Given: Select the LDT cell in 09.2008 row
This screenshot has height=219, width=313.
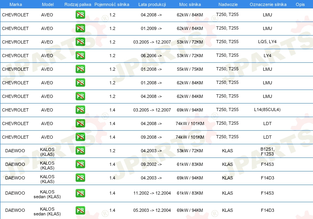Looking at the screenshot, I should coord(267,137).
